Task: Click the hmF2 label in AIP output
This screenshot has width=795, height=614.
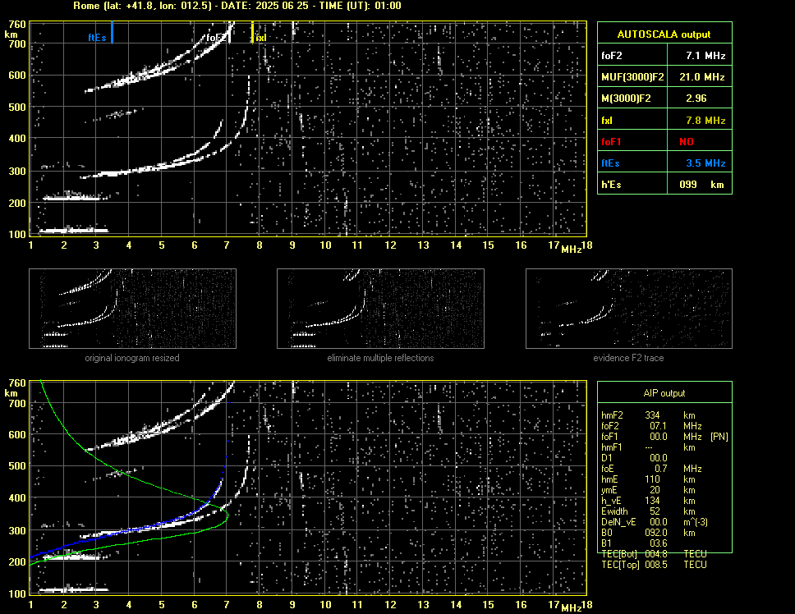Action: [x=612, y=415]
